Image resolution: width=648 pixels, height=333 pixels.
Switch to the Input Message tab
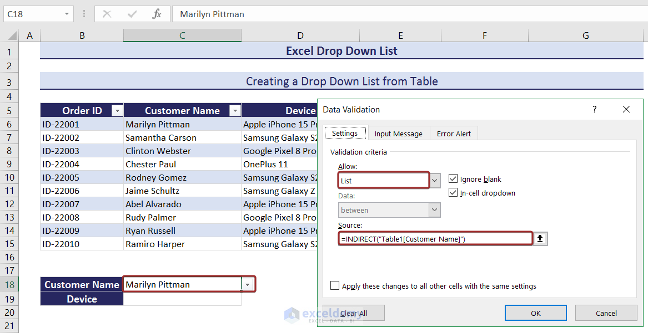(x=398, y=134)
